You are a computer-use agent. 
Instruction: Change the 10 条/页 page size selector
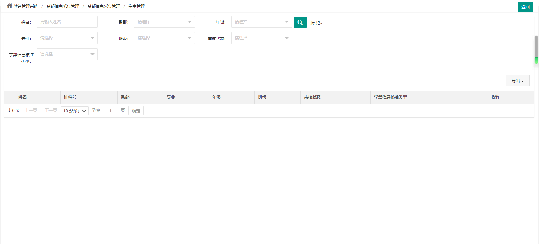pyautogui.click(x=75, y=111)
